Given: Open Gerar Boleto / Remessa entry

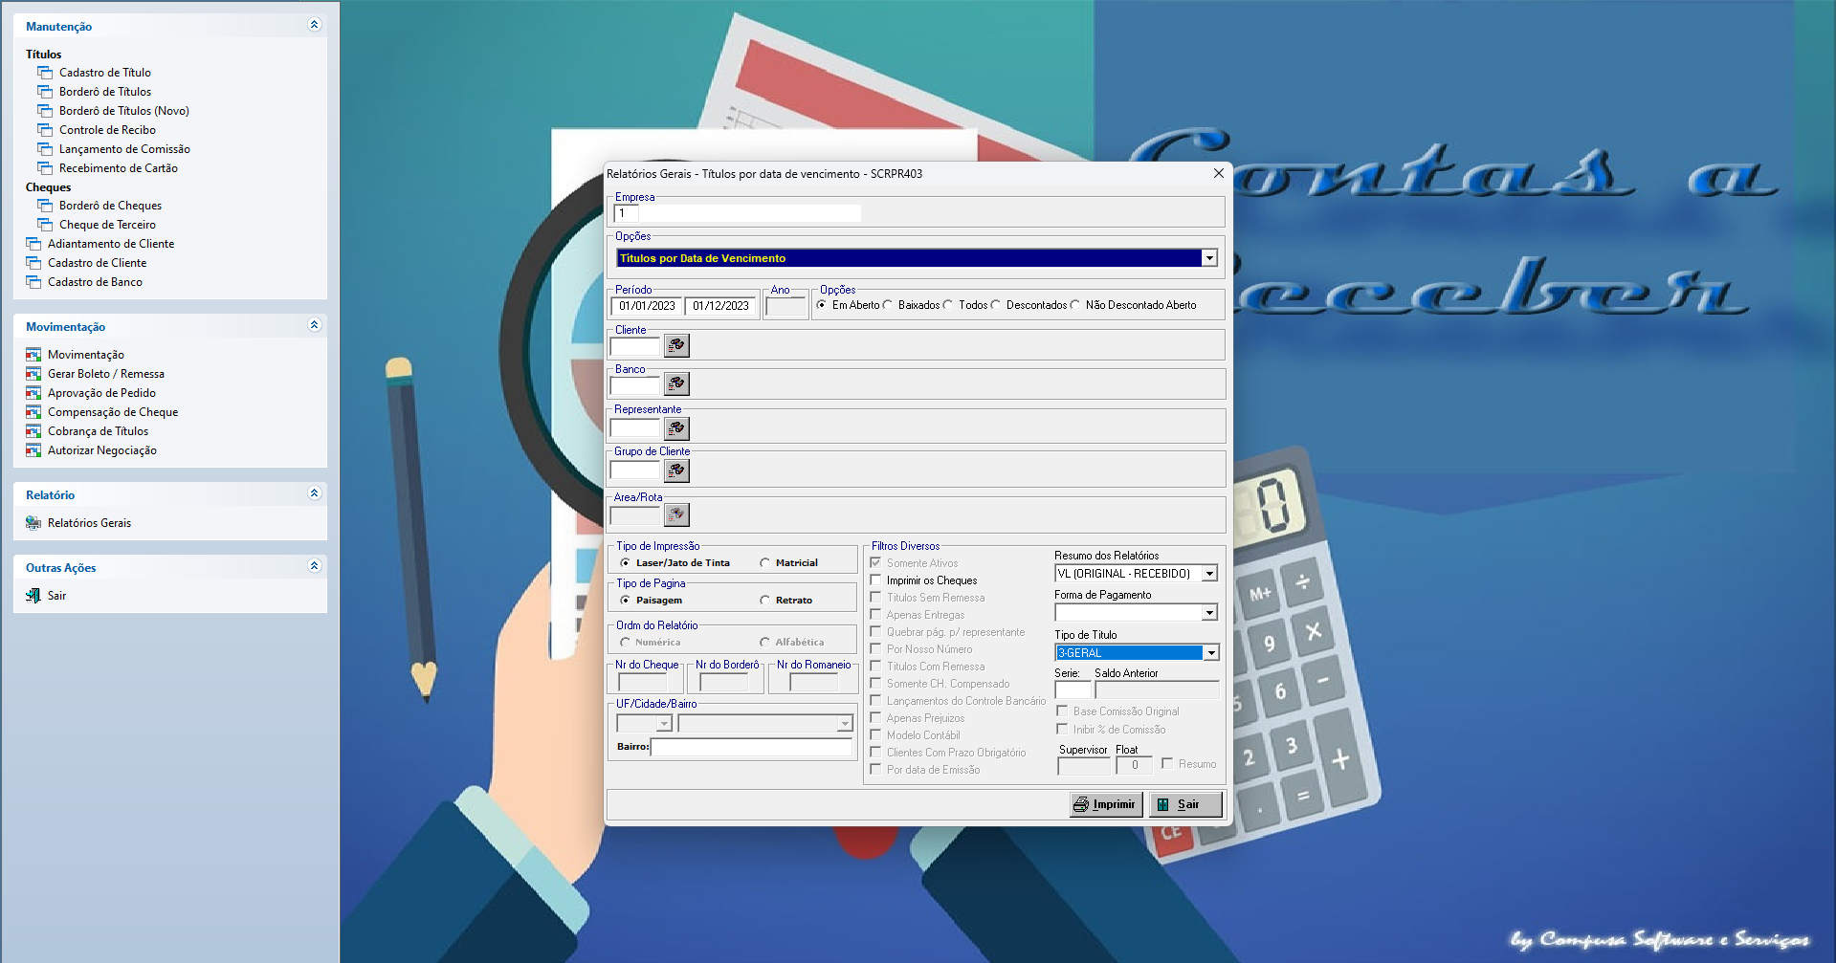Looking at the screenshot, I should (x=106, y=374).
